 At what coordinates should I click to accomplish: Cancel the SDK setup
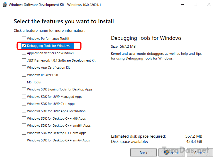point(200,153)
